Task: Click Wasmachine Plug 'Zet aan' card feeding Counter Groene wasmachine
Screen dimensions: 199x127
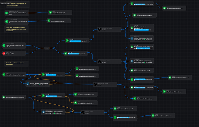Action: click(109, 29)
